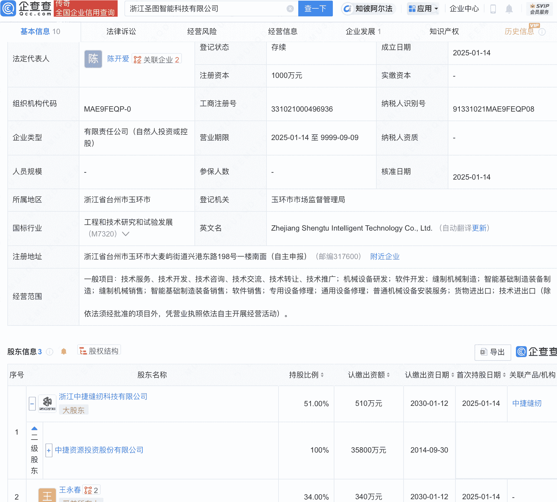Collapse shareholder 浙江中捷缝纫科技有限公司 entry
Viewport: 557px width, 502px height.
pos(32,403)
